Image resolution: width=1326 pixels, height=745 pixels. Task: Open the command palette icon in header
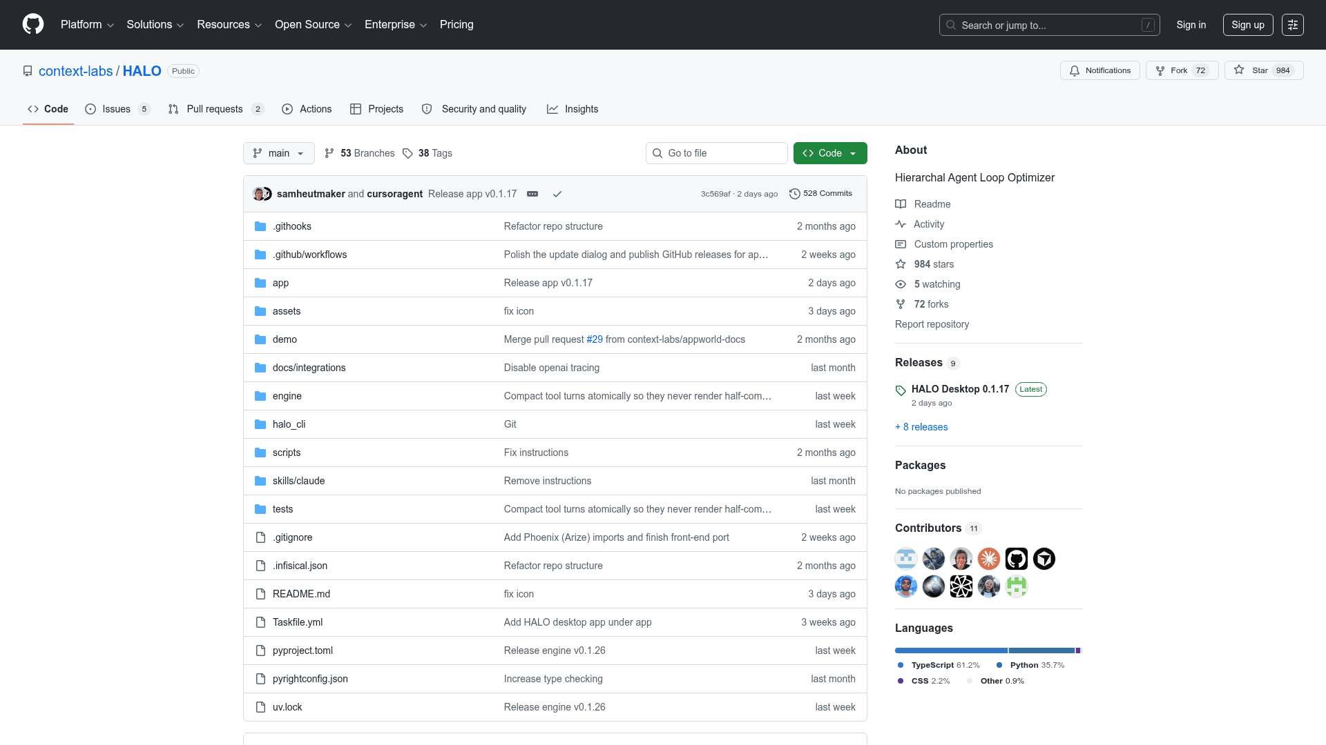click(x=1293, y=25)
